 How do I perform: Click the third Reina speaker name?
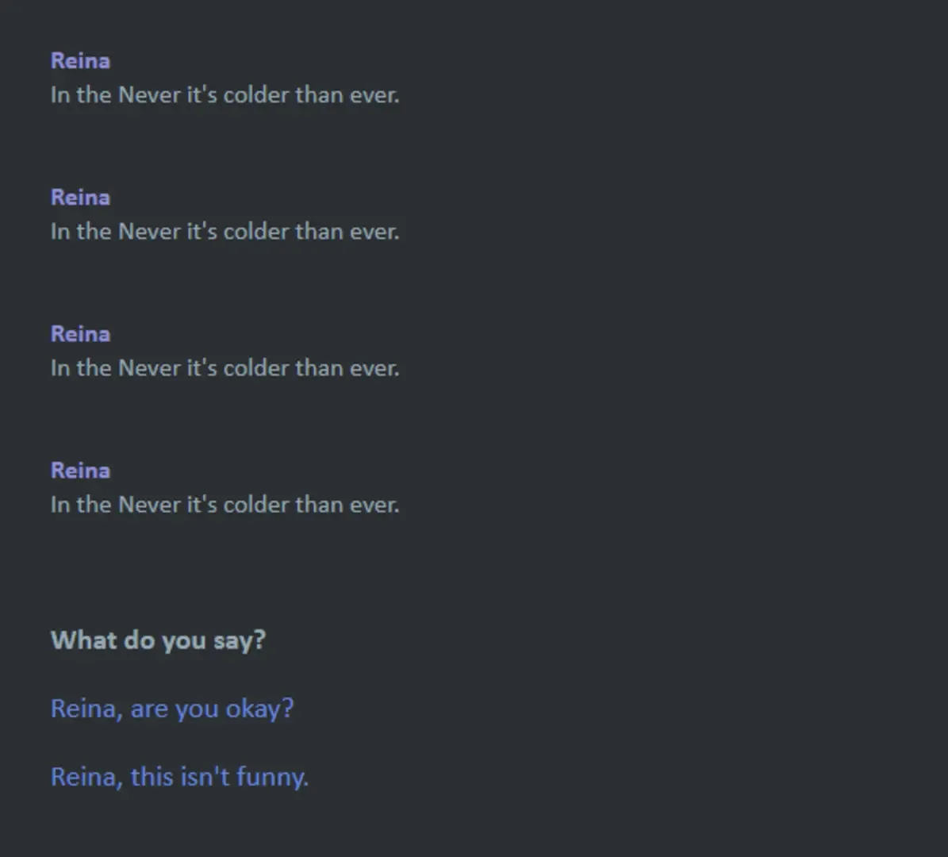pos(80,333)
